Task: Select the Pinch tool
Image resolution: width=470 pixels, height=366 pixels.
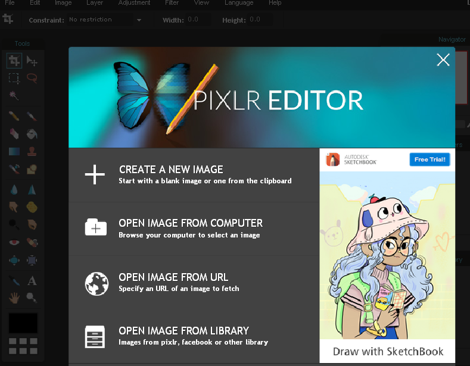Action: pyautogui.click(x=32, y=260)
